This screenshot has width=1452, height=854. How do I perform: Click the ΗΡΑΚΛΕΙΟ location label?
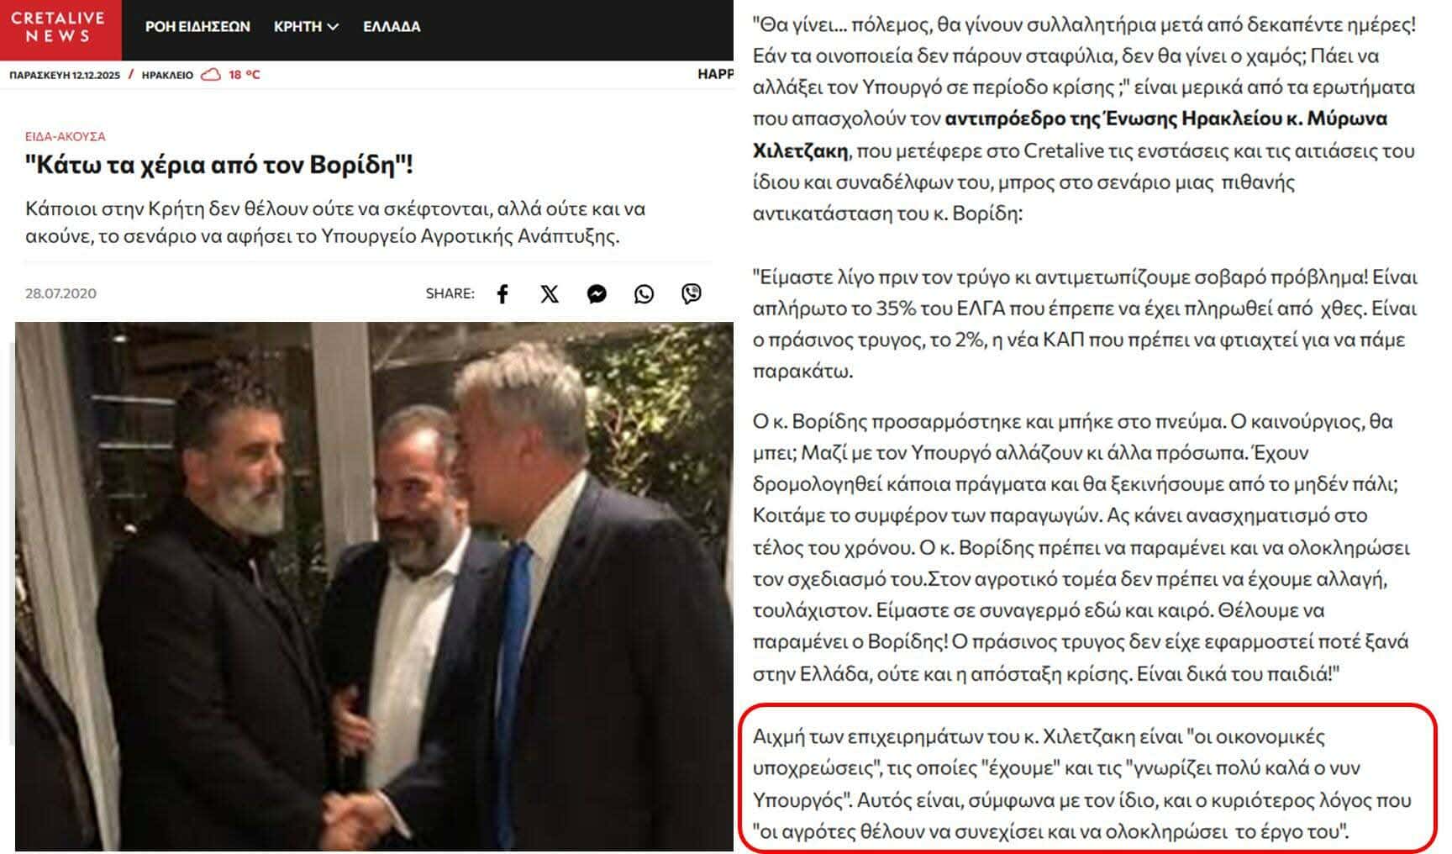(167, 75)
